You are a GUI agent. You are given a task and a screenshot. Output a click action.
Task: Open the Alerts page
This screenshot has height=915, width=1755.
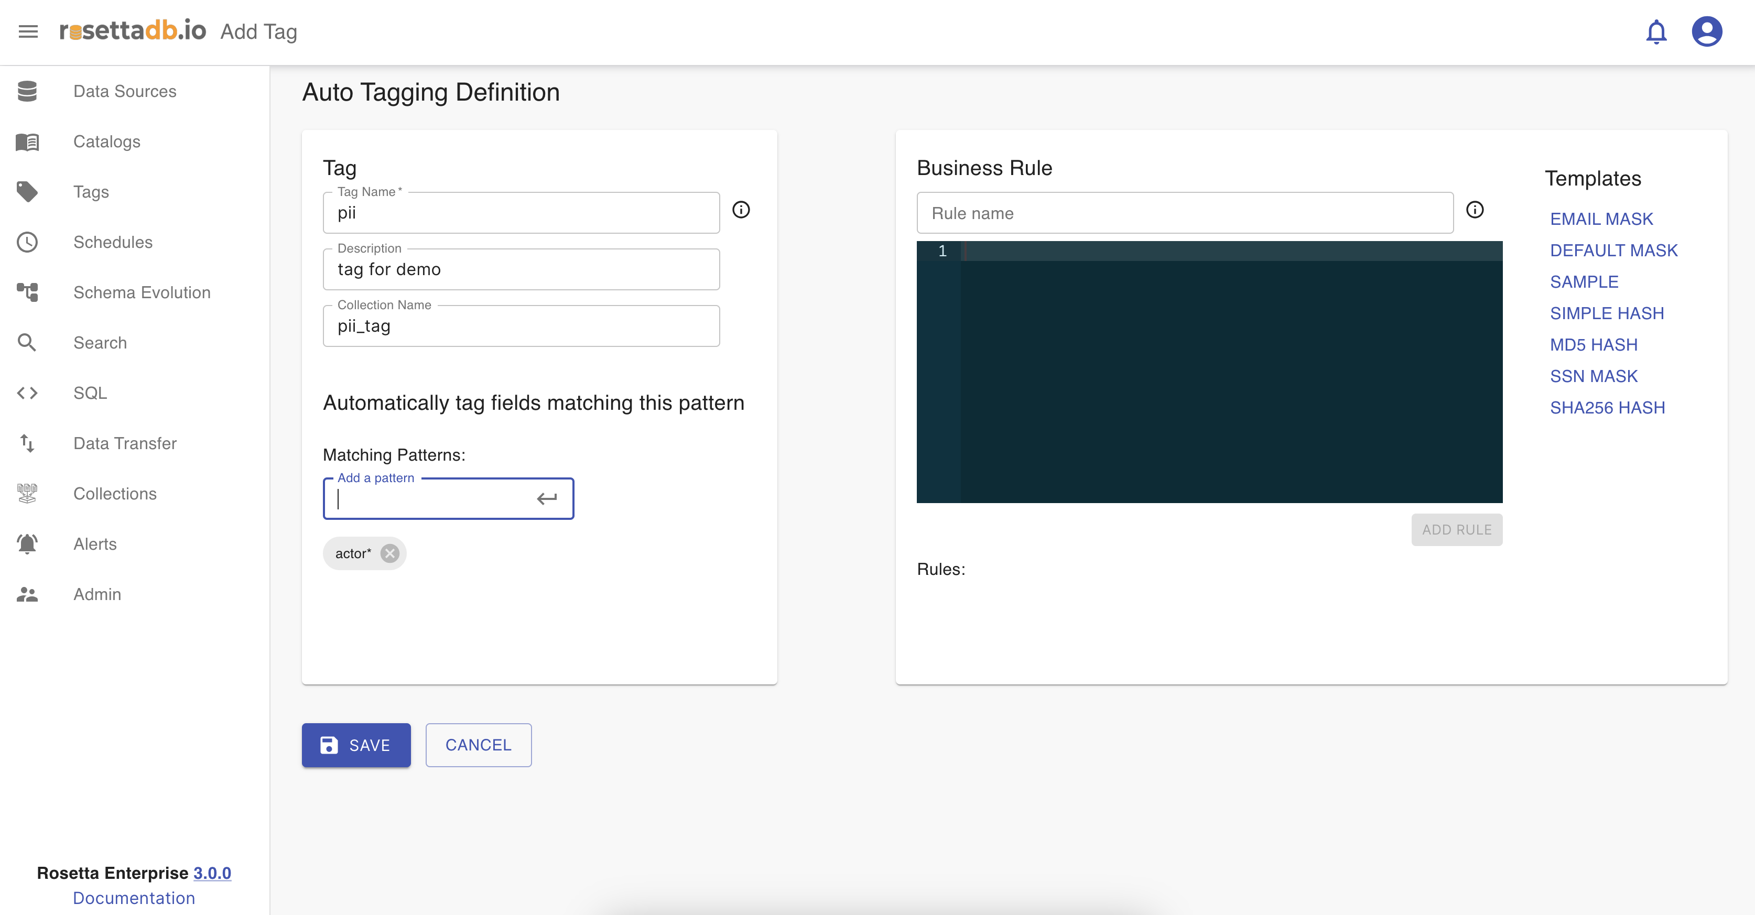click(x=95, y=544)
